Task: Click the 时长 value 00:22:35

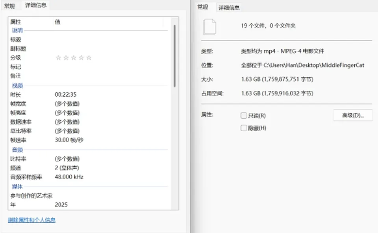Action: 66,95
